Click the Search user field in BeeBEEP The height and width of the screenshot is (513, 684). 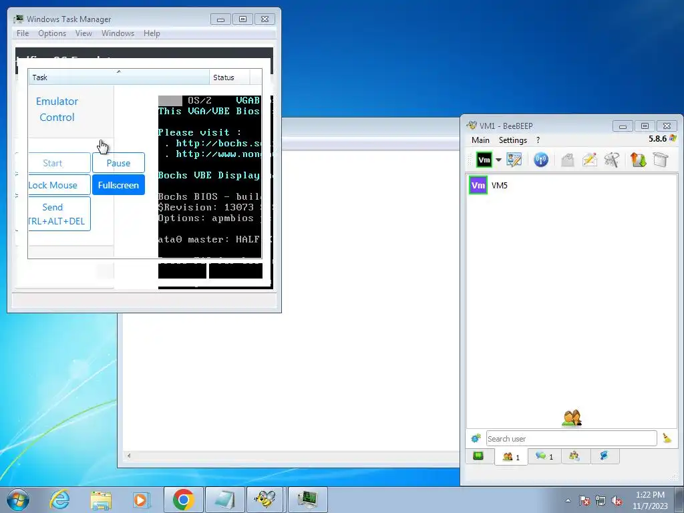click(x=572, y=438)
